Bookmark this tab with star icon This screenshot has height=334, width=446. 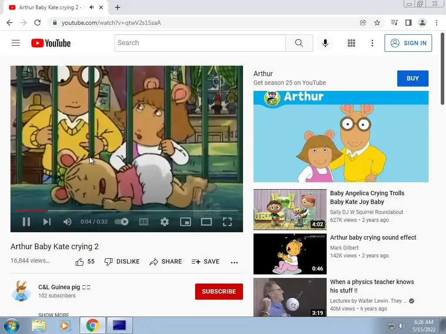(x=377, y=23)
